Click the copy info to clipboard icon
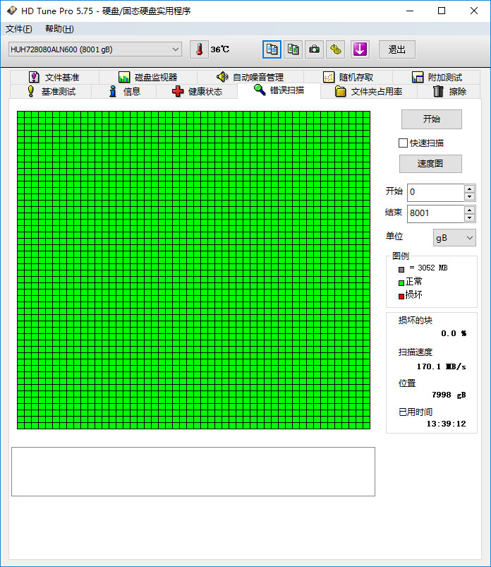The height and width of the screenshot is (567, 491). pos(272,49)
